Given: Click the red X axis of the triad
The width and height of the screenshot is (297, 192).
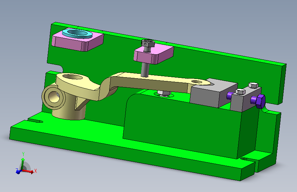Looking at the screenshot, I should 29,171.
